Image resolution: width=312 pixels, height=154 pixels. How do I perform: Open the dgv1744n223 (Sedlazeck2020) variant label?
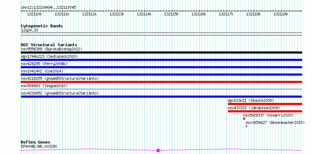[x=49, y=56]
